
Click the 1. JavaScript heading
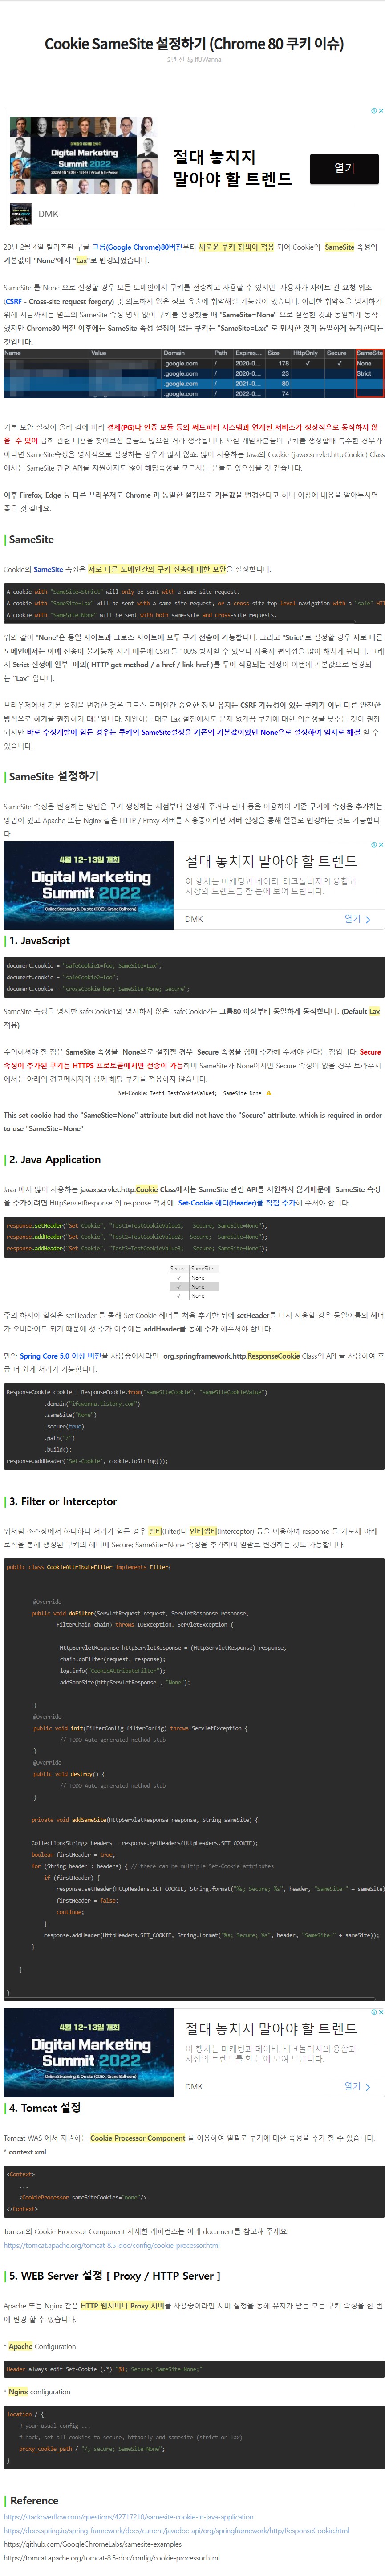(40, 940)
